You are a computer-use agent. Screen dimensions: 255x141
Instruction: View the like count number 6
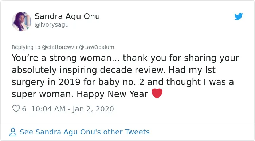click(24, 109)
